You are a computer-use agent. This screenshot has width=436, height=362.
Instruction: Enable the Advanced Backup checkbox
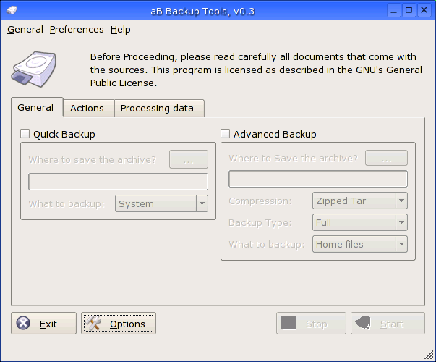[225, 134]
